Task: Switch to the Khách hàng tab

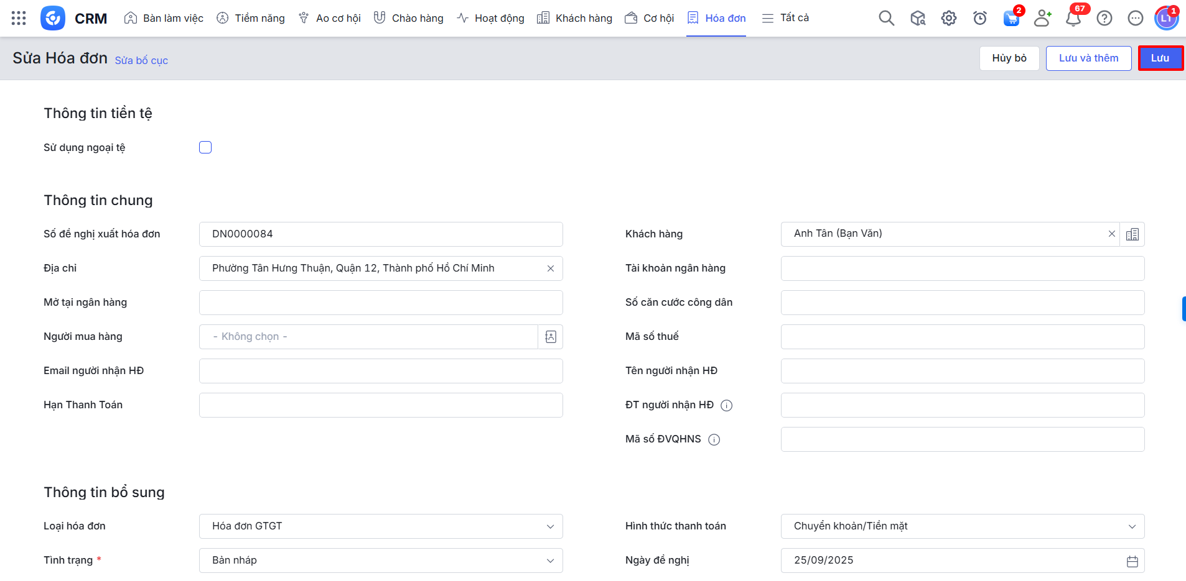Action: (x=574, y=18)
